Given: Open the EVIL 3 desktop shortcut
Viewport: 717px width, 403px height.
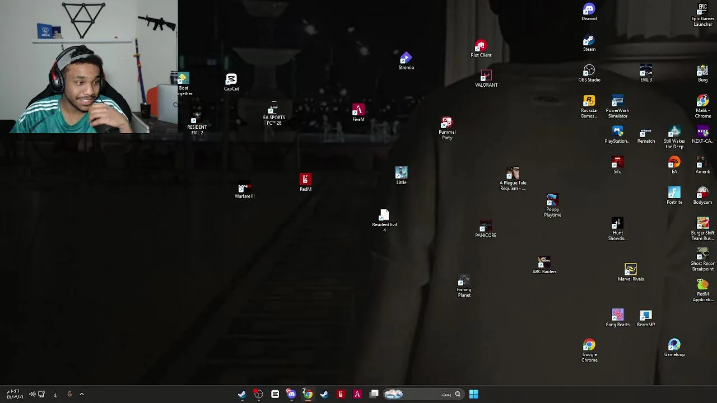Looking at the screenshot, I should [x=646, y=74].
